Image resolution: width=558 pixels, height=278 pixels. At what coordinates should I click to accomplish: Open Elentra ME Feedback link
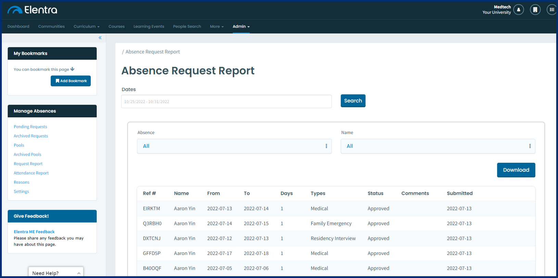34,232
